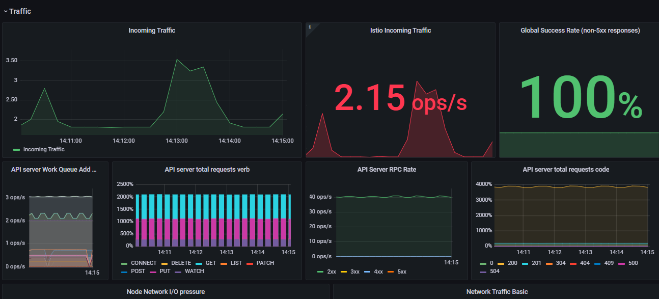Click the 4000% y-axis label
This screenshot has width=659, height=299.
click(483, 184)
